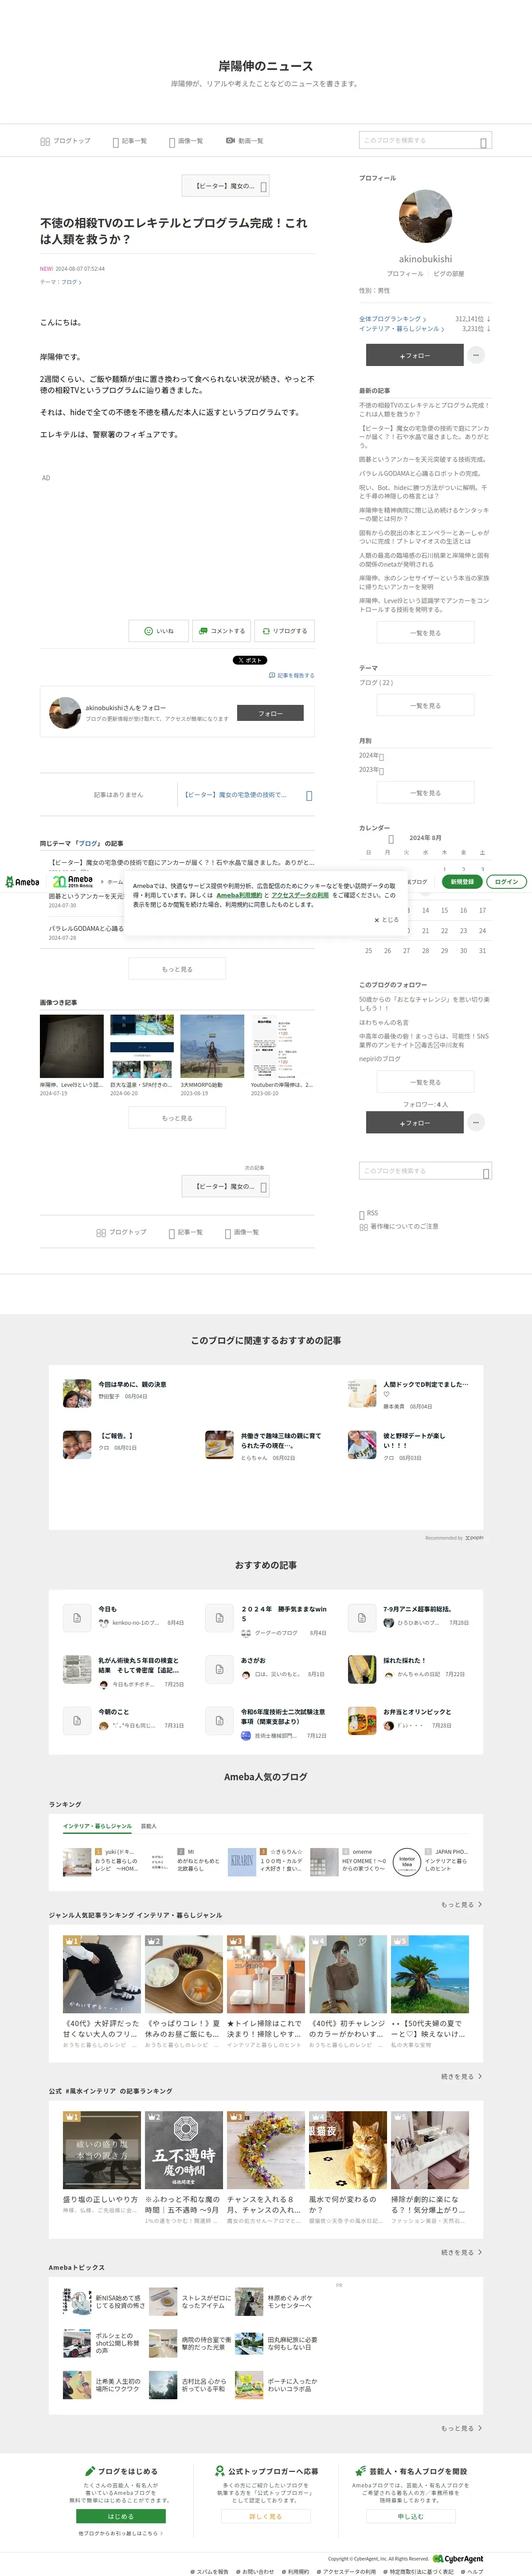Expand the 2024年 monthly archive
Image resolution: width=532 pixels, height=2576 pixels.
coord(372,756)
